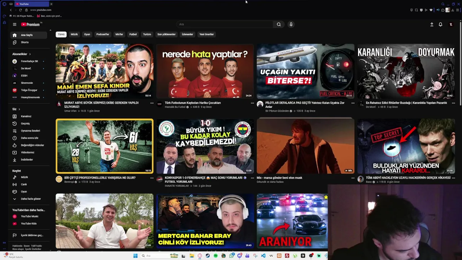The height and width of the screenshot is (260, 462).
Task: Open options for MURAT ABİYE video
Action: coord(152,103)
